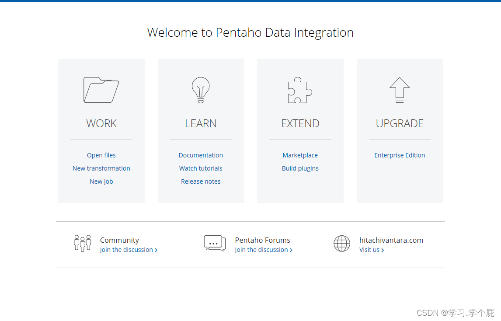Click the Pentaho Forums title text
This screenshot has height=321, width=501.
[263, 240]
